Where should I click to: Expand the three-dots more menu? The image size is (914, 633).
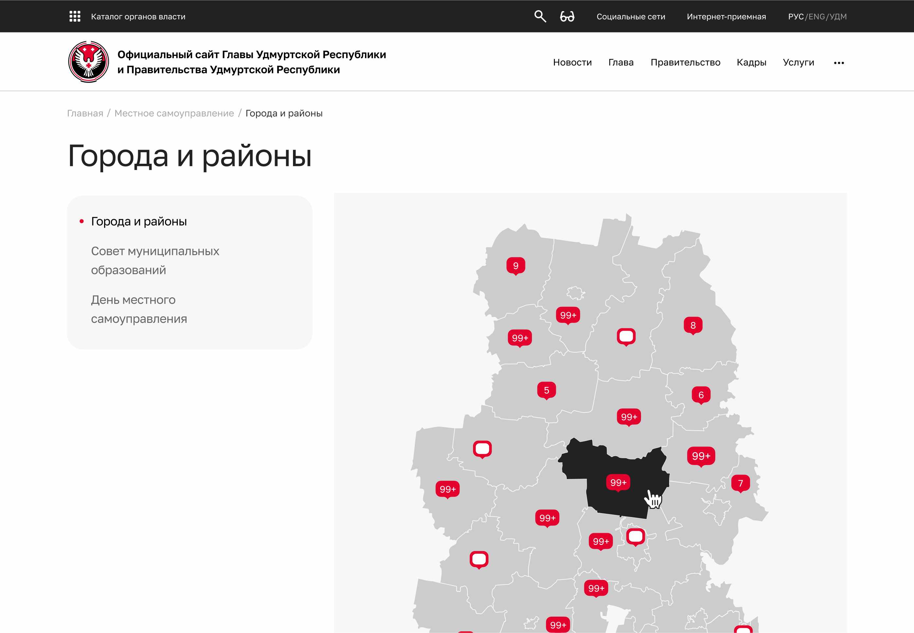[839, 63]
